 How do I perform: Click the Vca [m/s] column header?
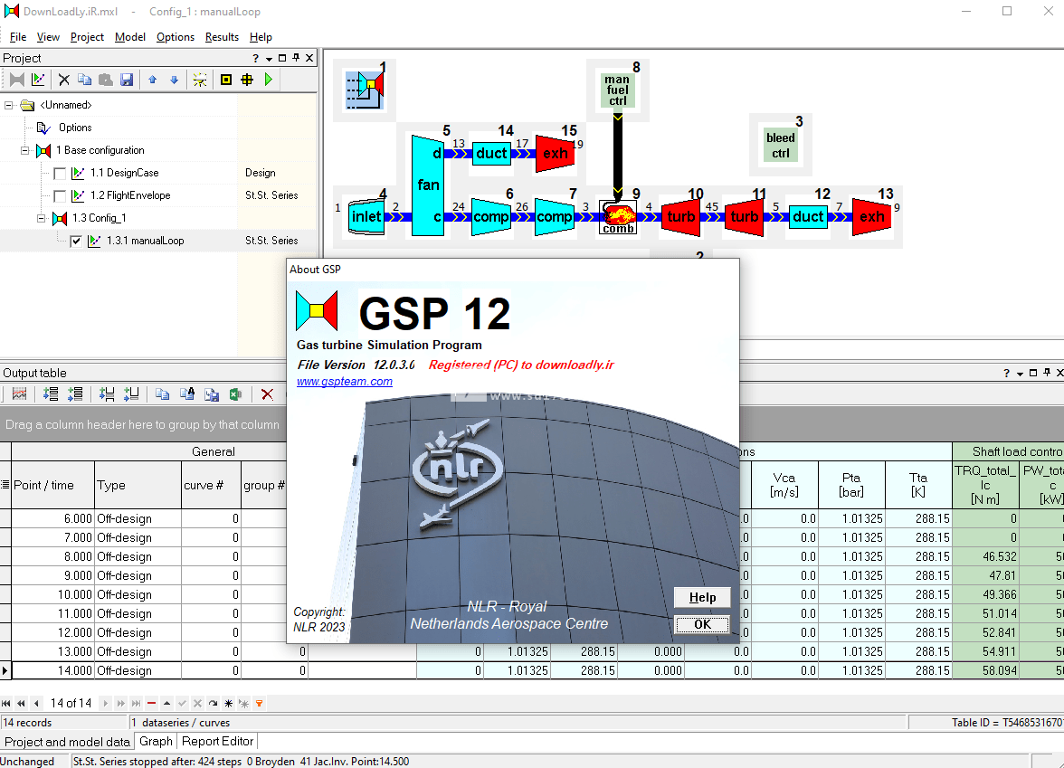coord(784,485)
